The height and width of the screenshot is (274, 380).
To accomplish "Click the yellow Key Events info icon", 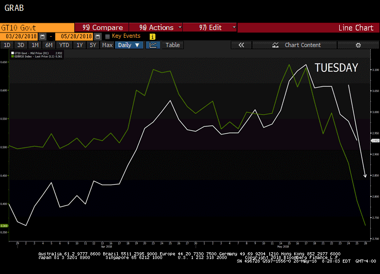I will click(x=152, y=37).
